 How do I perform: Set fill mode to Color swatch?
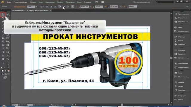pyautogui.click(x=3, y=71)
